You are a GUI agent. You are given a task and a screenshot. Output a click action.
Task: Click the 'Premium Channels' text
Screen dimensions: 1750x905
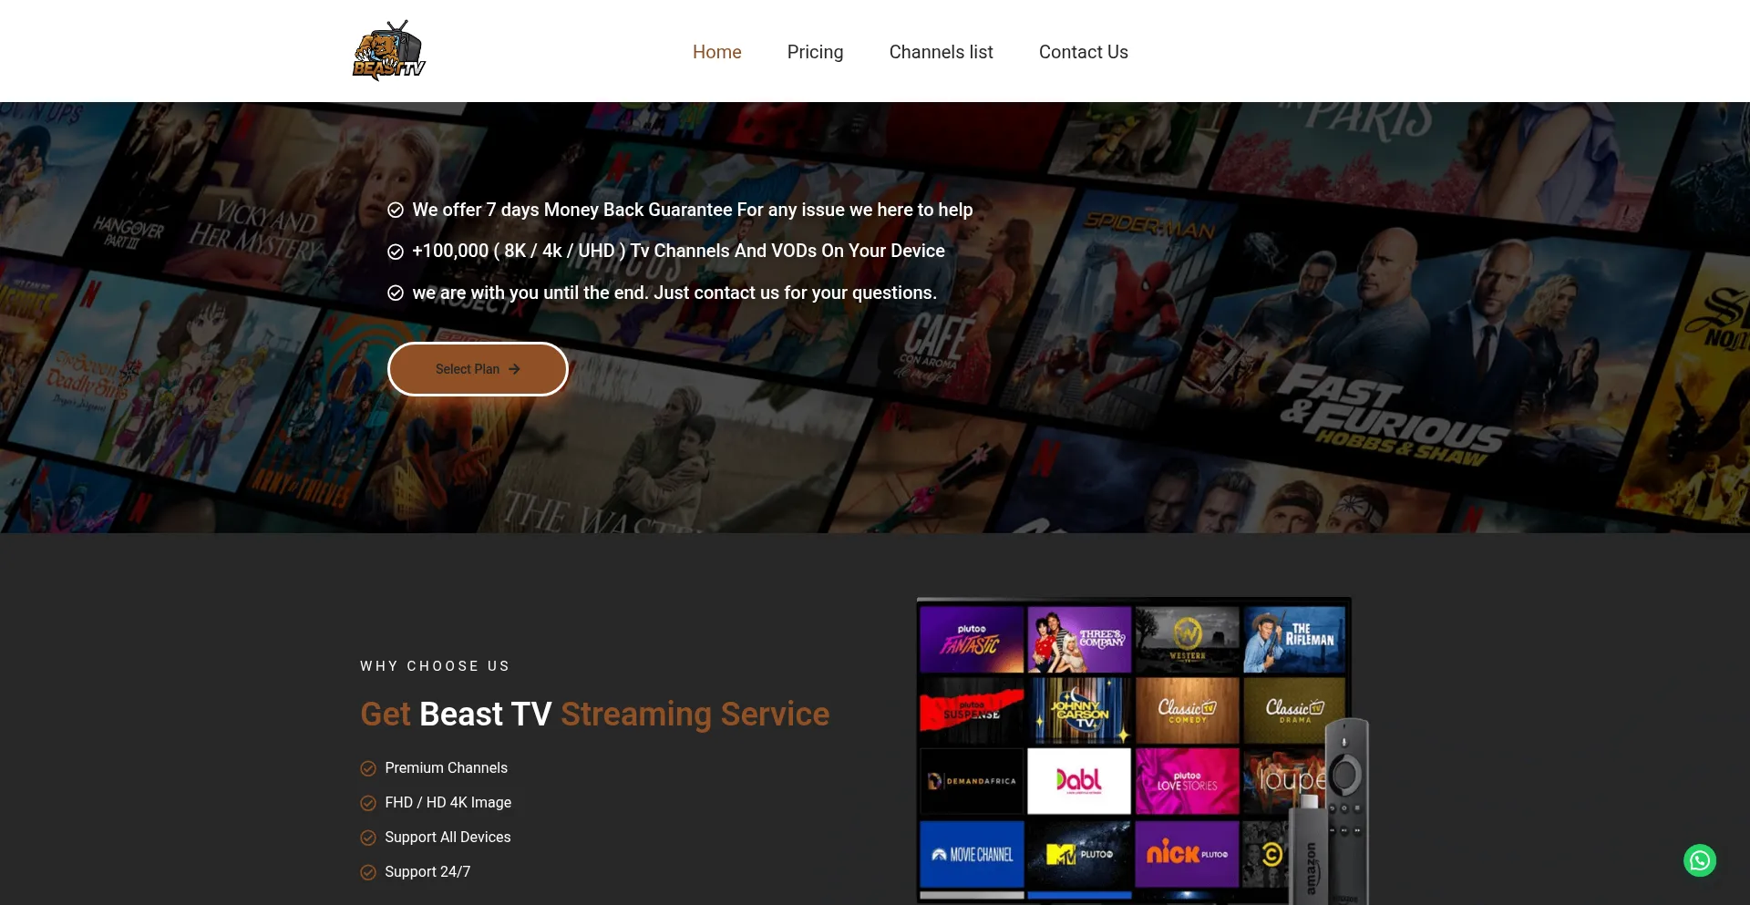(446, 767)
